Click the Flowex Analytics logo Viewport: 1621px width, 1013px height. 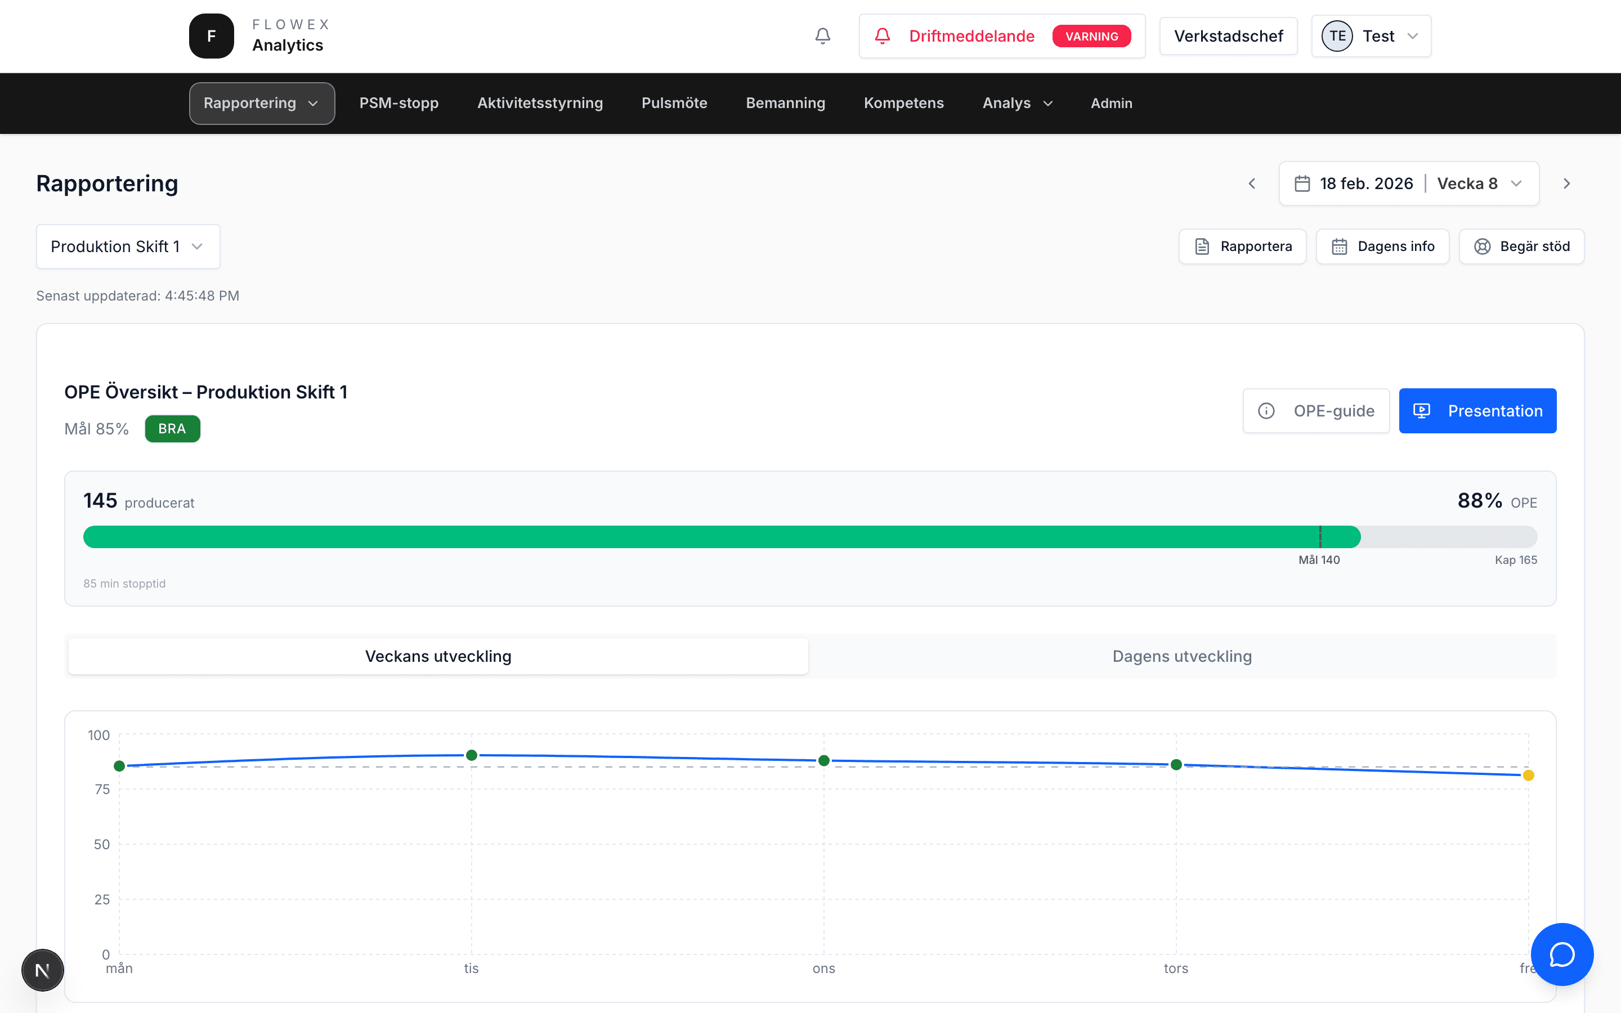[258, 35]
